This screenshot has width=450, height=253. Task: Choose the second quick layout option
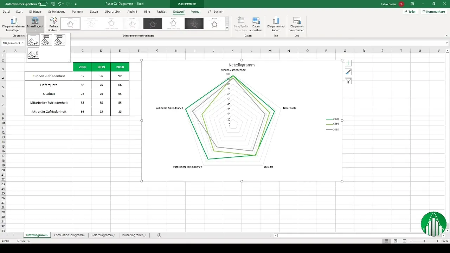46,40
